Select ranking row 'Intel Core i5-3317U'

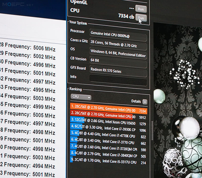click(x=109, y=161)
